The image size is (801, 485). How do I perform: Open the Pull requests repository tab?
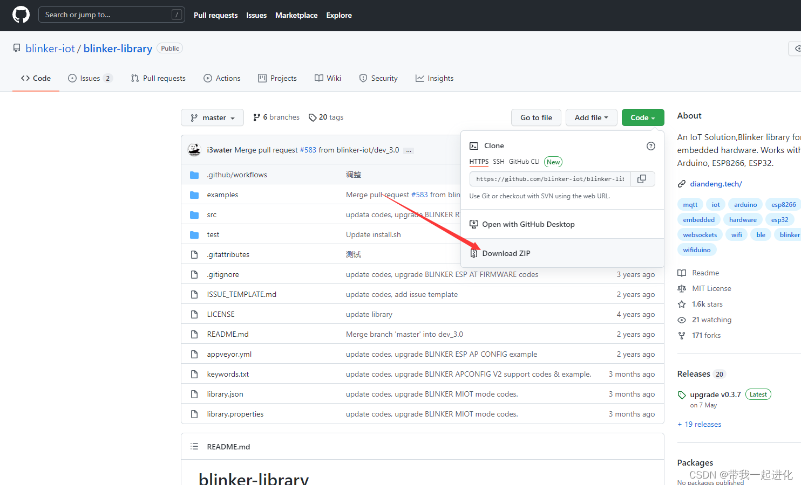click(158, 78)
